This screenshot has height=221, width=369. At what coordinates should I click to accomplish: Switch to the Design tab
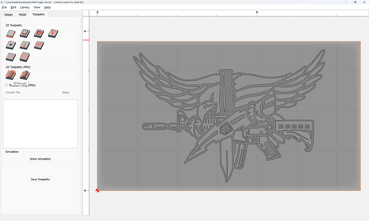pyautogui.click(x=8, y=14)
